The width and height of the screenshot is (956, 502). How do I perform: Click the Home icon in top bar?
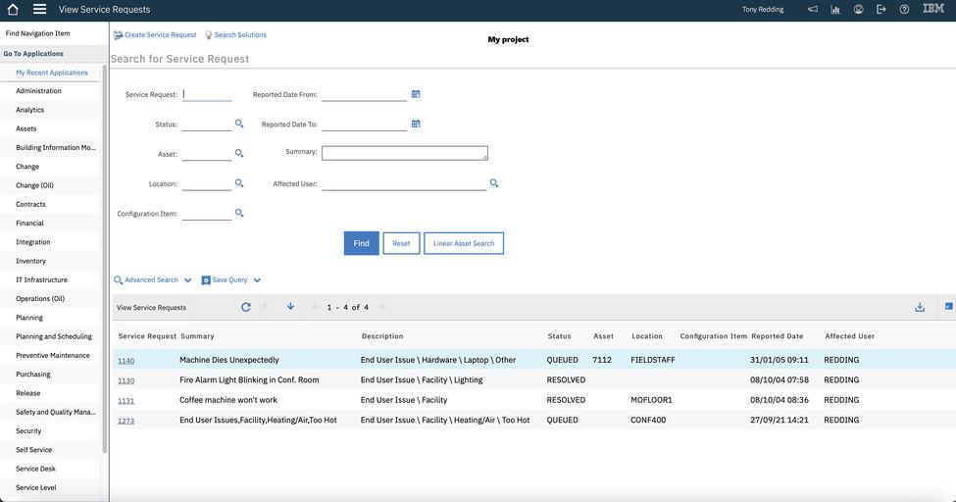[13, 9]
